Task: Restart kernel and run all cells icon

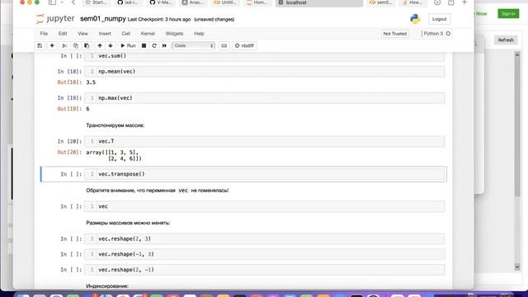Action: [164, 46]
